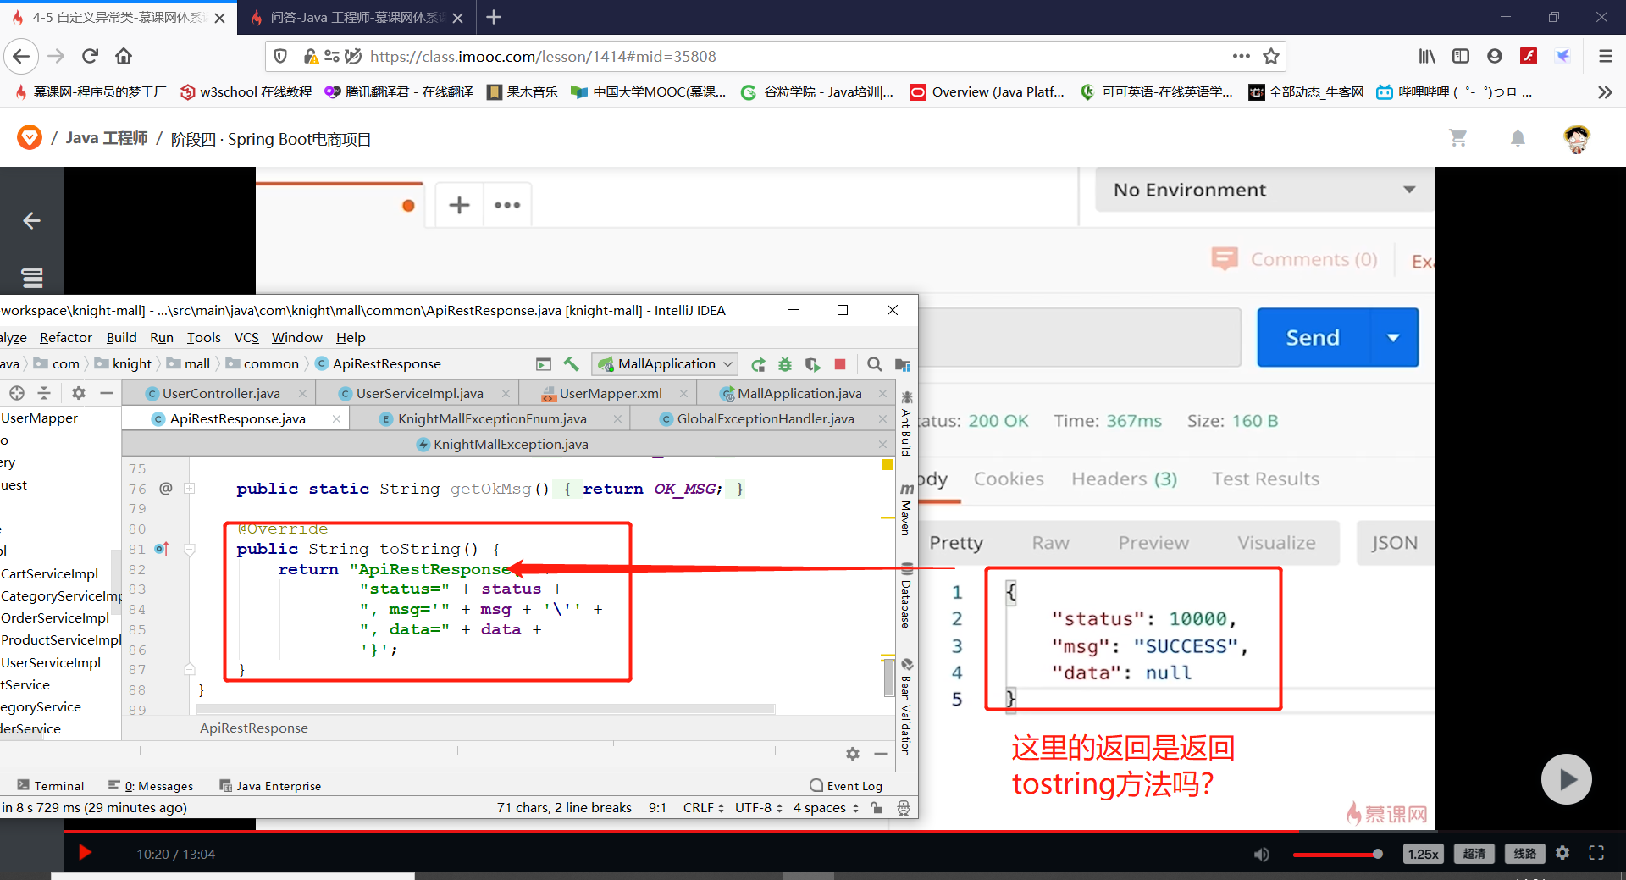This screenshot has width=1626, height=880.
Task: Switch to the Test Results tab
Action: pos(1265,479)
